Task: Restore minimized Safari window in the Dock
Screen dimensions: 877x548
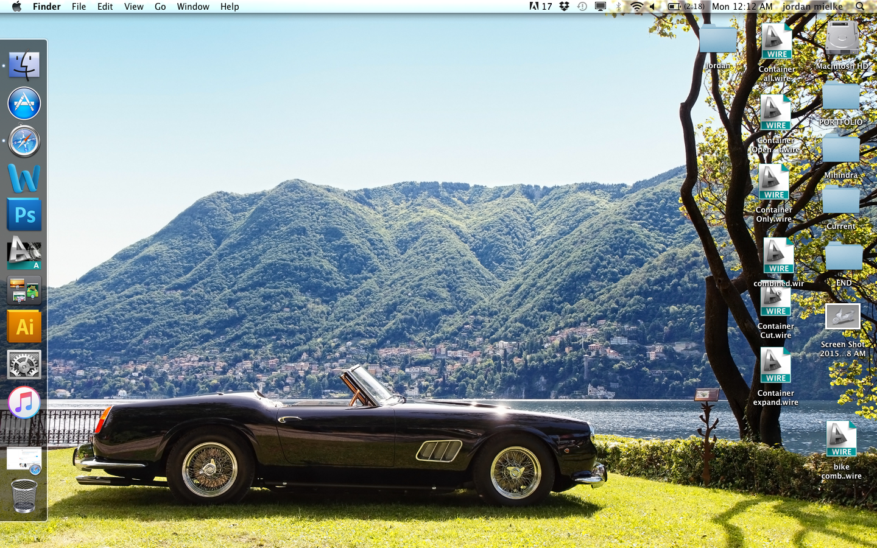Action: 24,460
